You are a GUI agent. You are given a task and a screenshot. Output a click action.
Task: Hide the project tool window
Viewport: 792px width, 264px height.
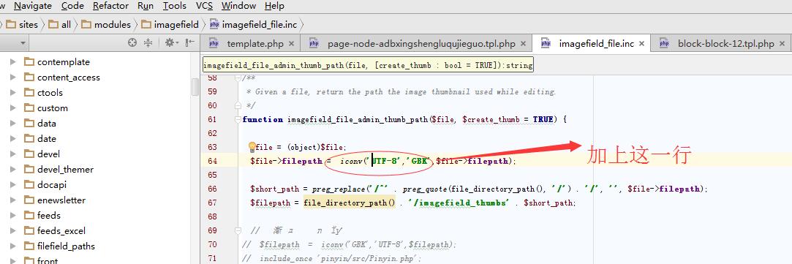pyautogui.click(x=190, y=43)
